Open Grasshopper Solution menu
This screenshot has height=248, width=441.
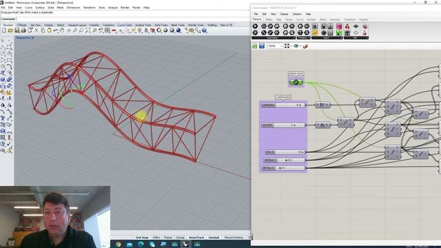(x=297, y=14)
